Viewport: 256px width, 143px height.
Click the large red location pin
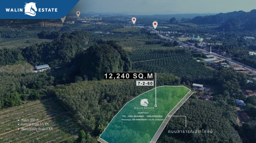click(x=155, y=24)
